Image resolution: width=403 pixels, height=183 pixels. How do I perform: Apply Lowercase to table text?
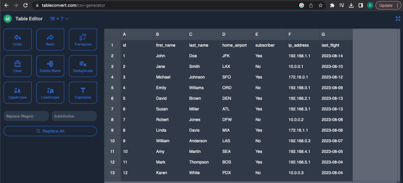(x=50, y=93)
